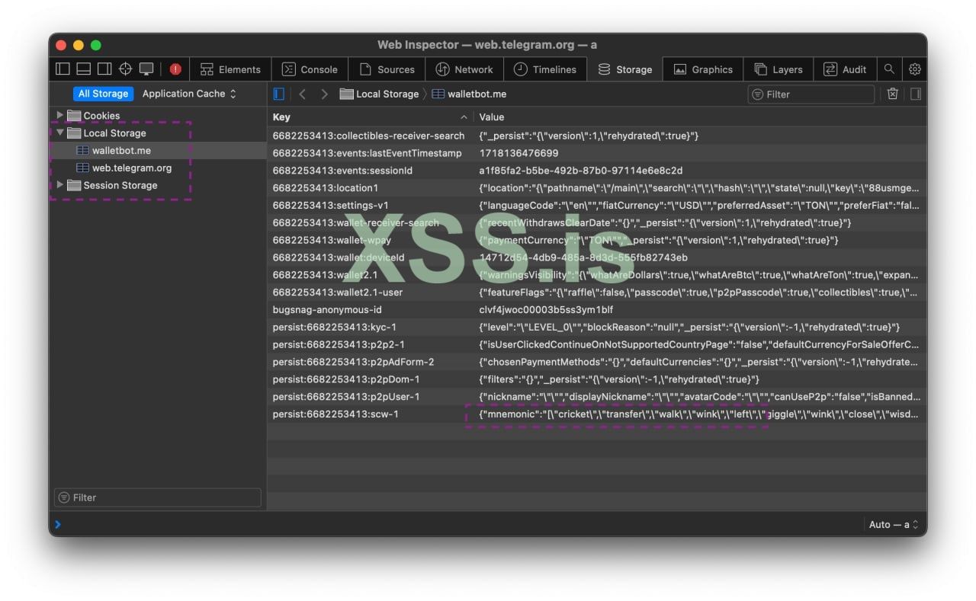
Task: Go forward with the right arrow
Action: coord(324,94)
